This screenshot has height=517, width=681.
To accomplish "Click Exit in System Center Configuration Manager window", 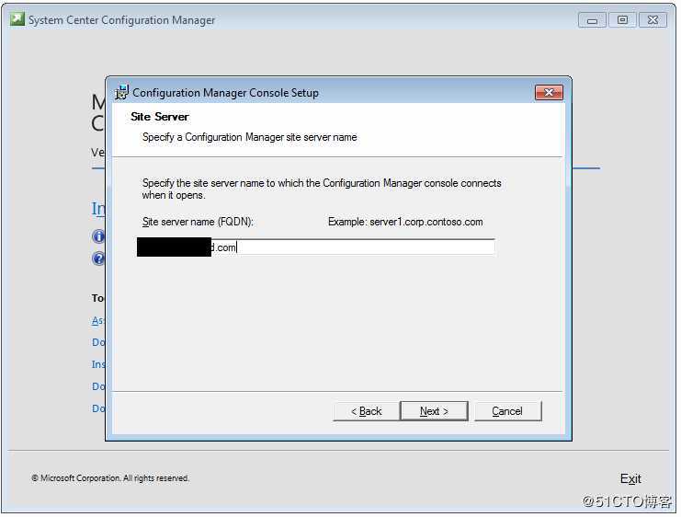I will [x=630, y=478].
